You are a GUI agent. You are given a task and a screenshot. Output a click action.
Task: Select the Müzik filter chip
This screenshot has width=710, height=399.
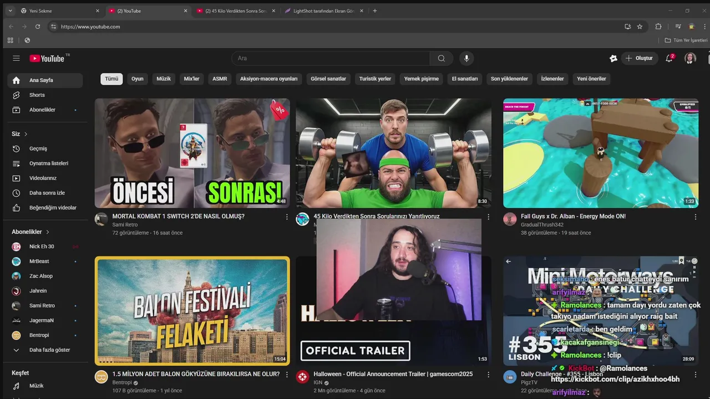tap(164, 79)
